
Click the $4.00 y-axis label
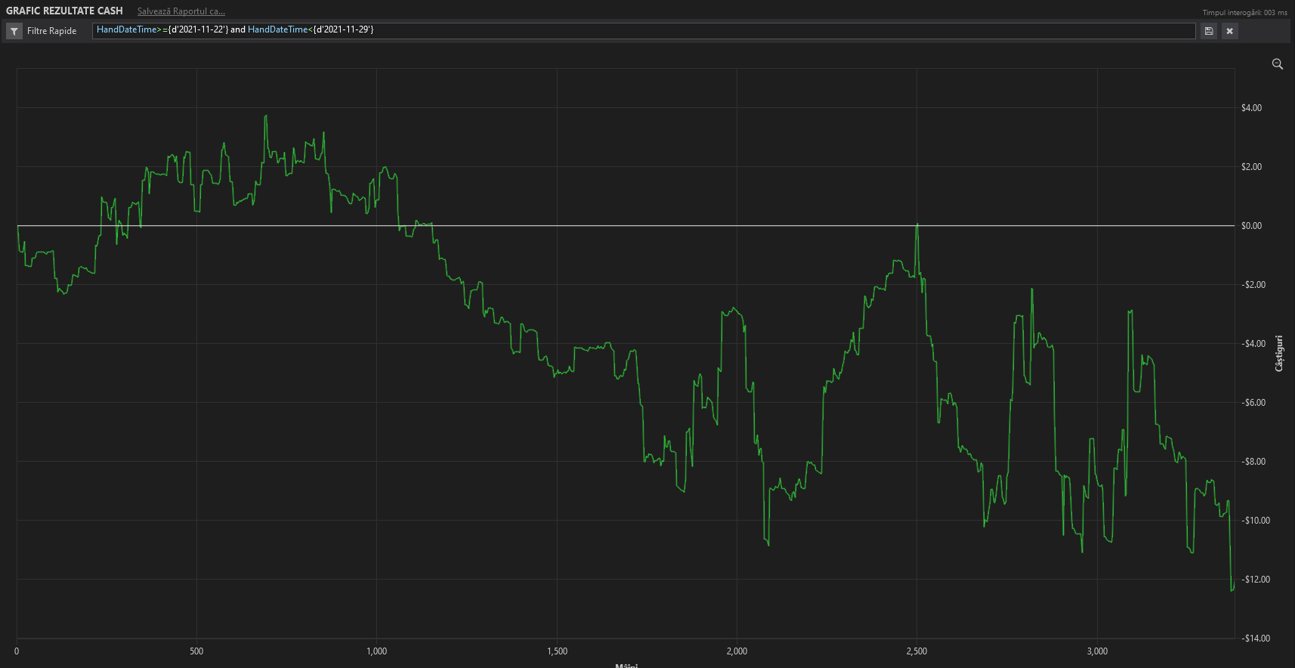coord(1251,108)
